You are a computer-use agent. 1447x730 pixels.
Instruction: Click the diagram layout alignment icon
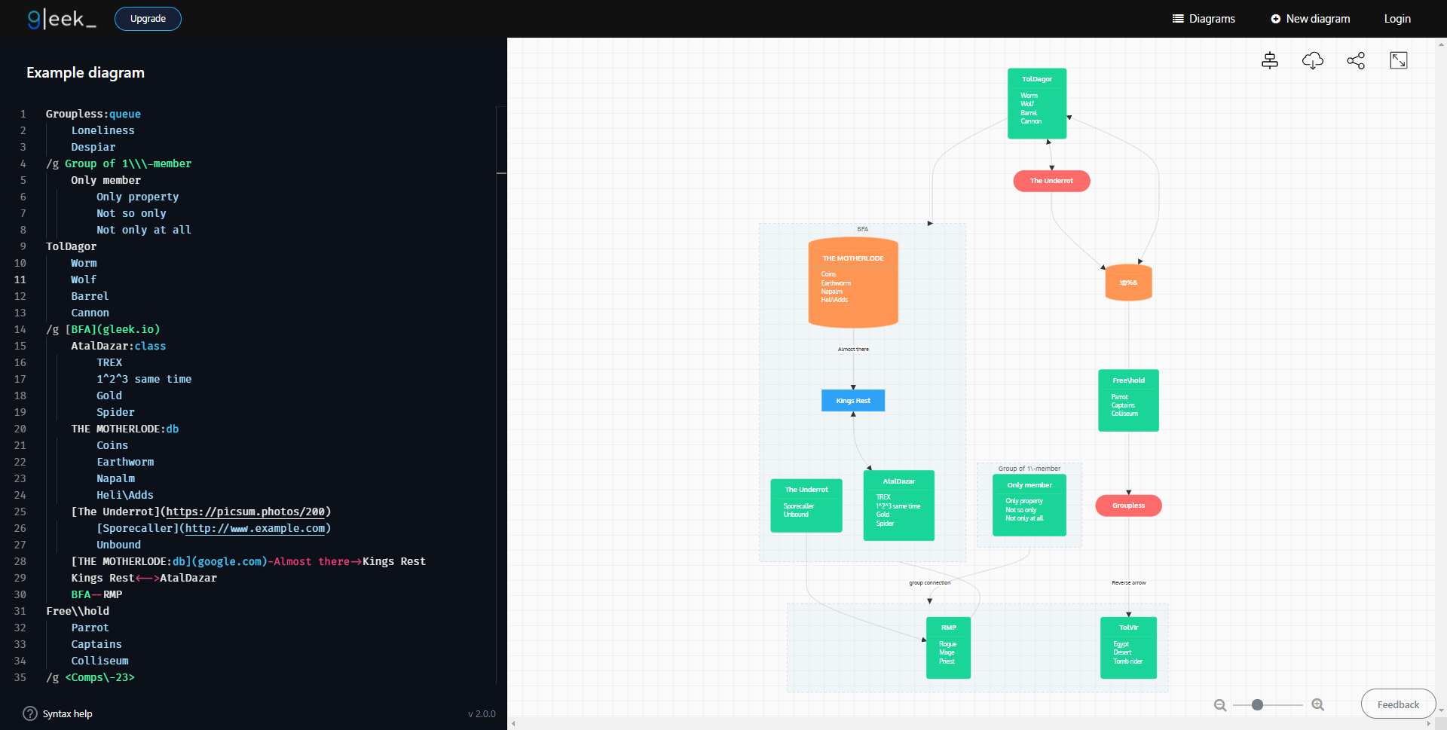point(1269,60)
